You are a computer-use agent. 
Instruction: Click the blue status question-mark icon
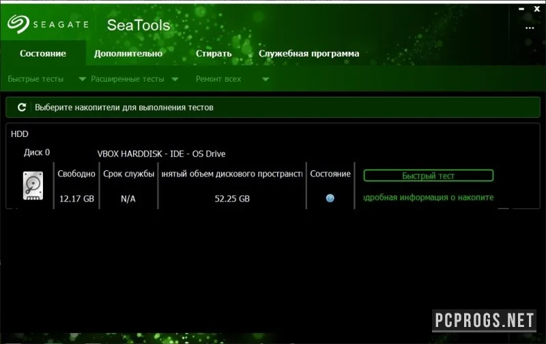330,198
